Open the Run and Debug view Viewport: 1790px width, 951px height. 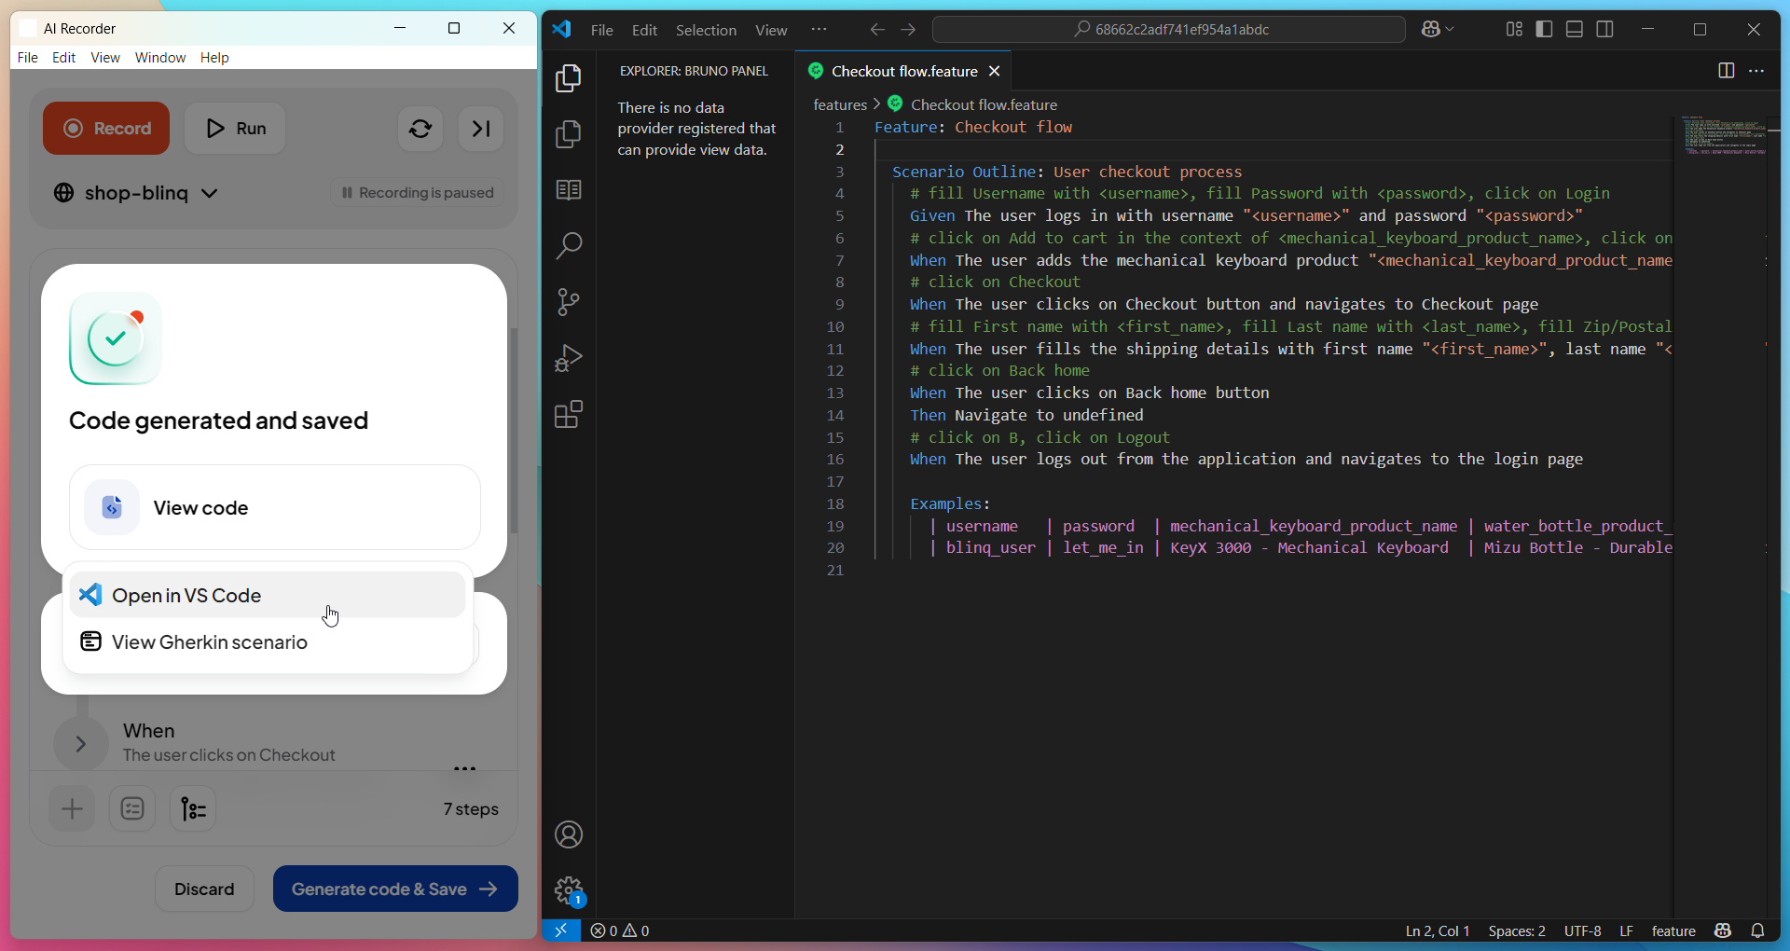(568, 358)
